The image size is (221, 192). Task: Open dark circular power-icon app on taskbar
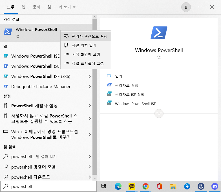[x=201, y=186]
